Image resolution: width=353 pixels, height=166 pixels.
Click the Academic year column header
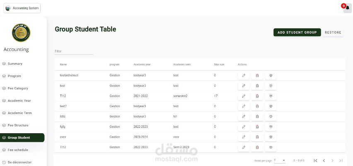tap(142, 64)
